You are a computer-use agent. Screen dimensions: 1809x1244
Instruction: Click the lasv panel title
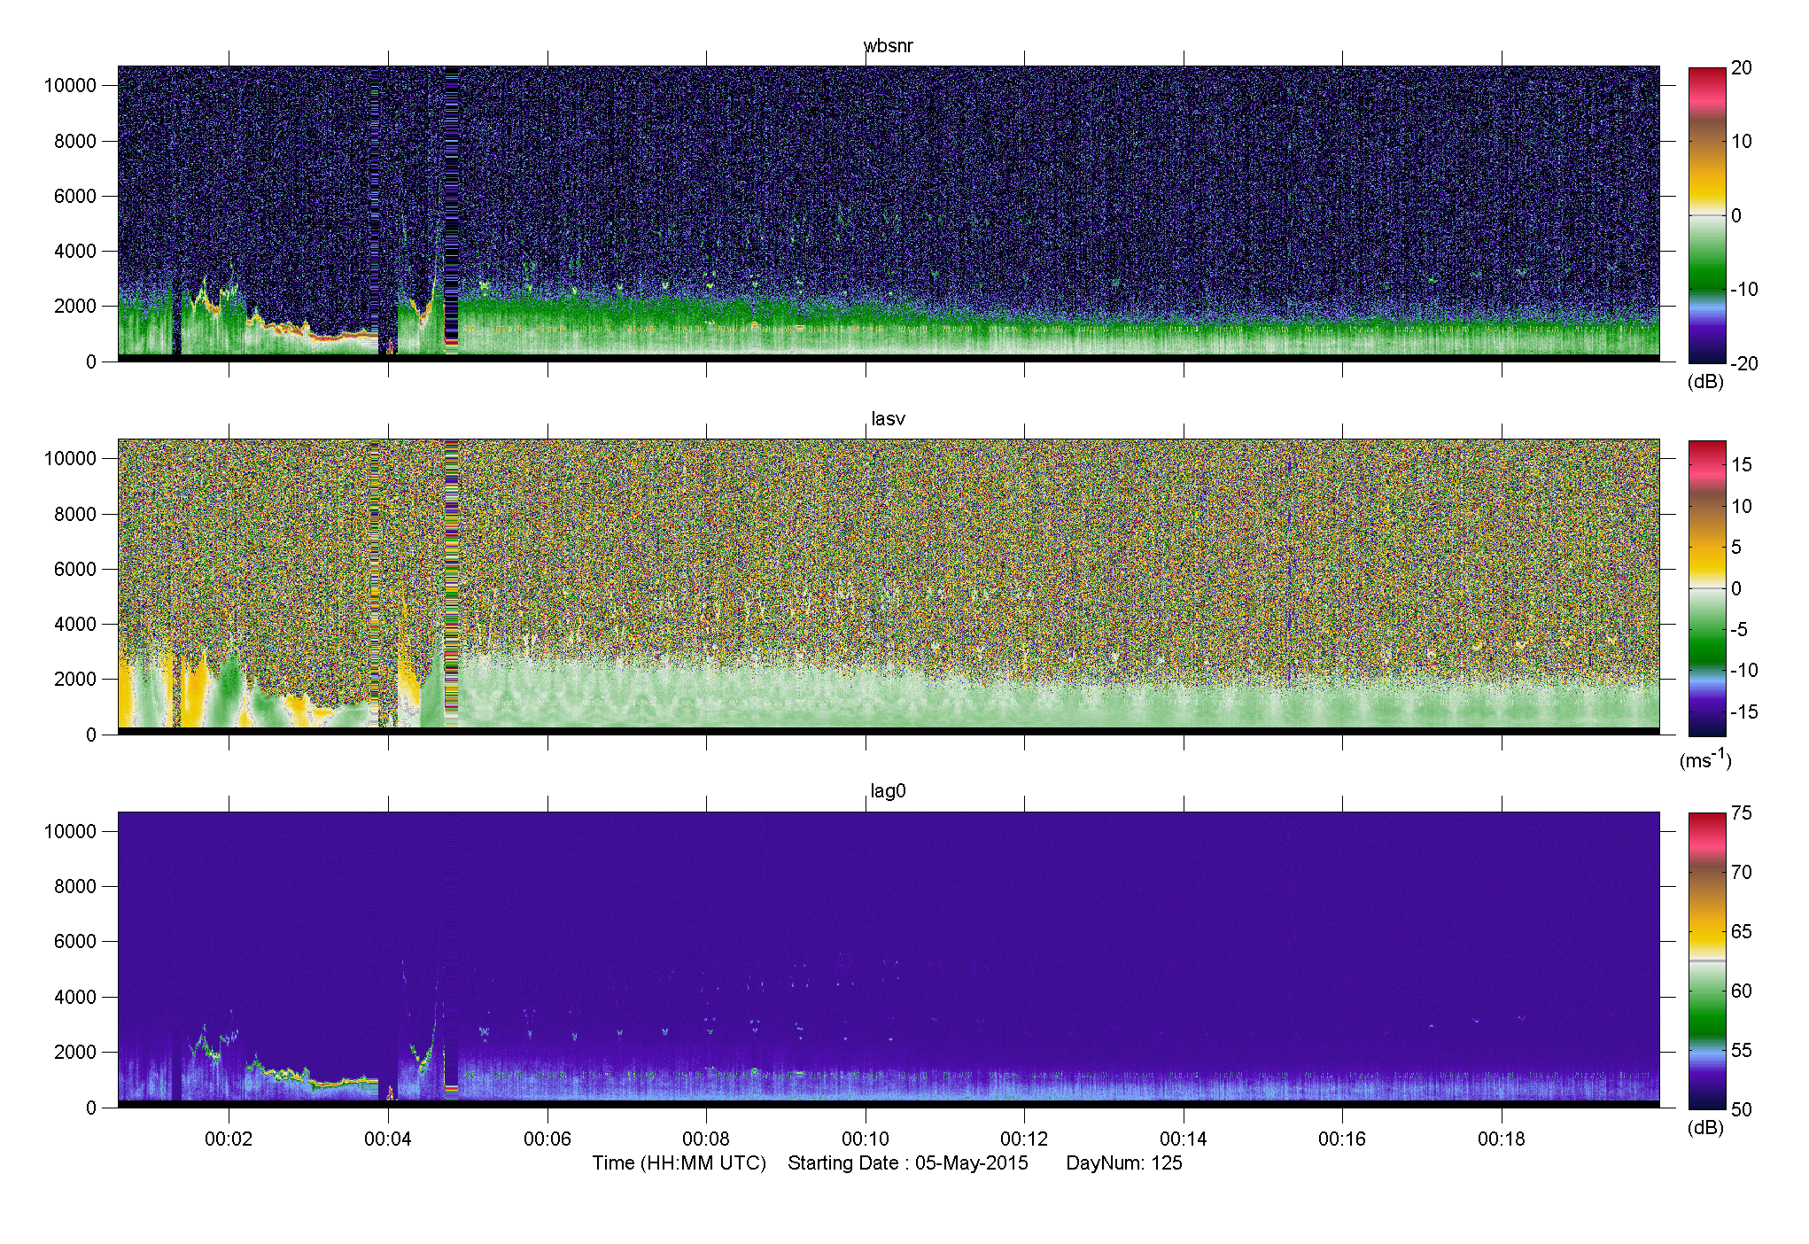point(888,418)
